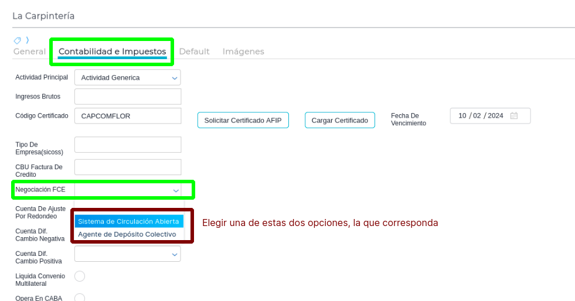The image size is (575, 301).
Task: Focus the Tipo De Empresa(sicoss) field
Action: (x=128, y=145)
